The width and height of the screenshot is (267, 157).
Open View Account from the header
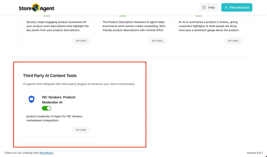coord(237,7)
